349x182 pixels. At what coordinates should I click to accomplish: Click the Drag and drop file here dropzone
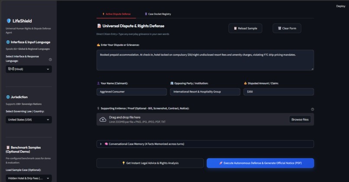205,120
